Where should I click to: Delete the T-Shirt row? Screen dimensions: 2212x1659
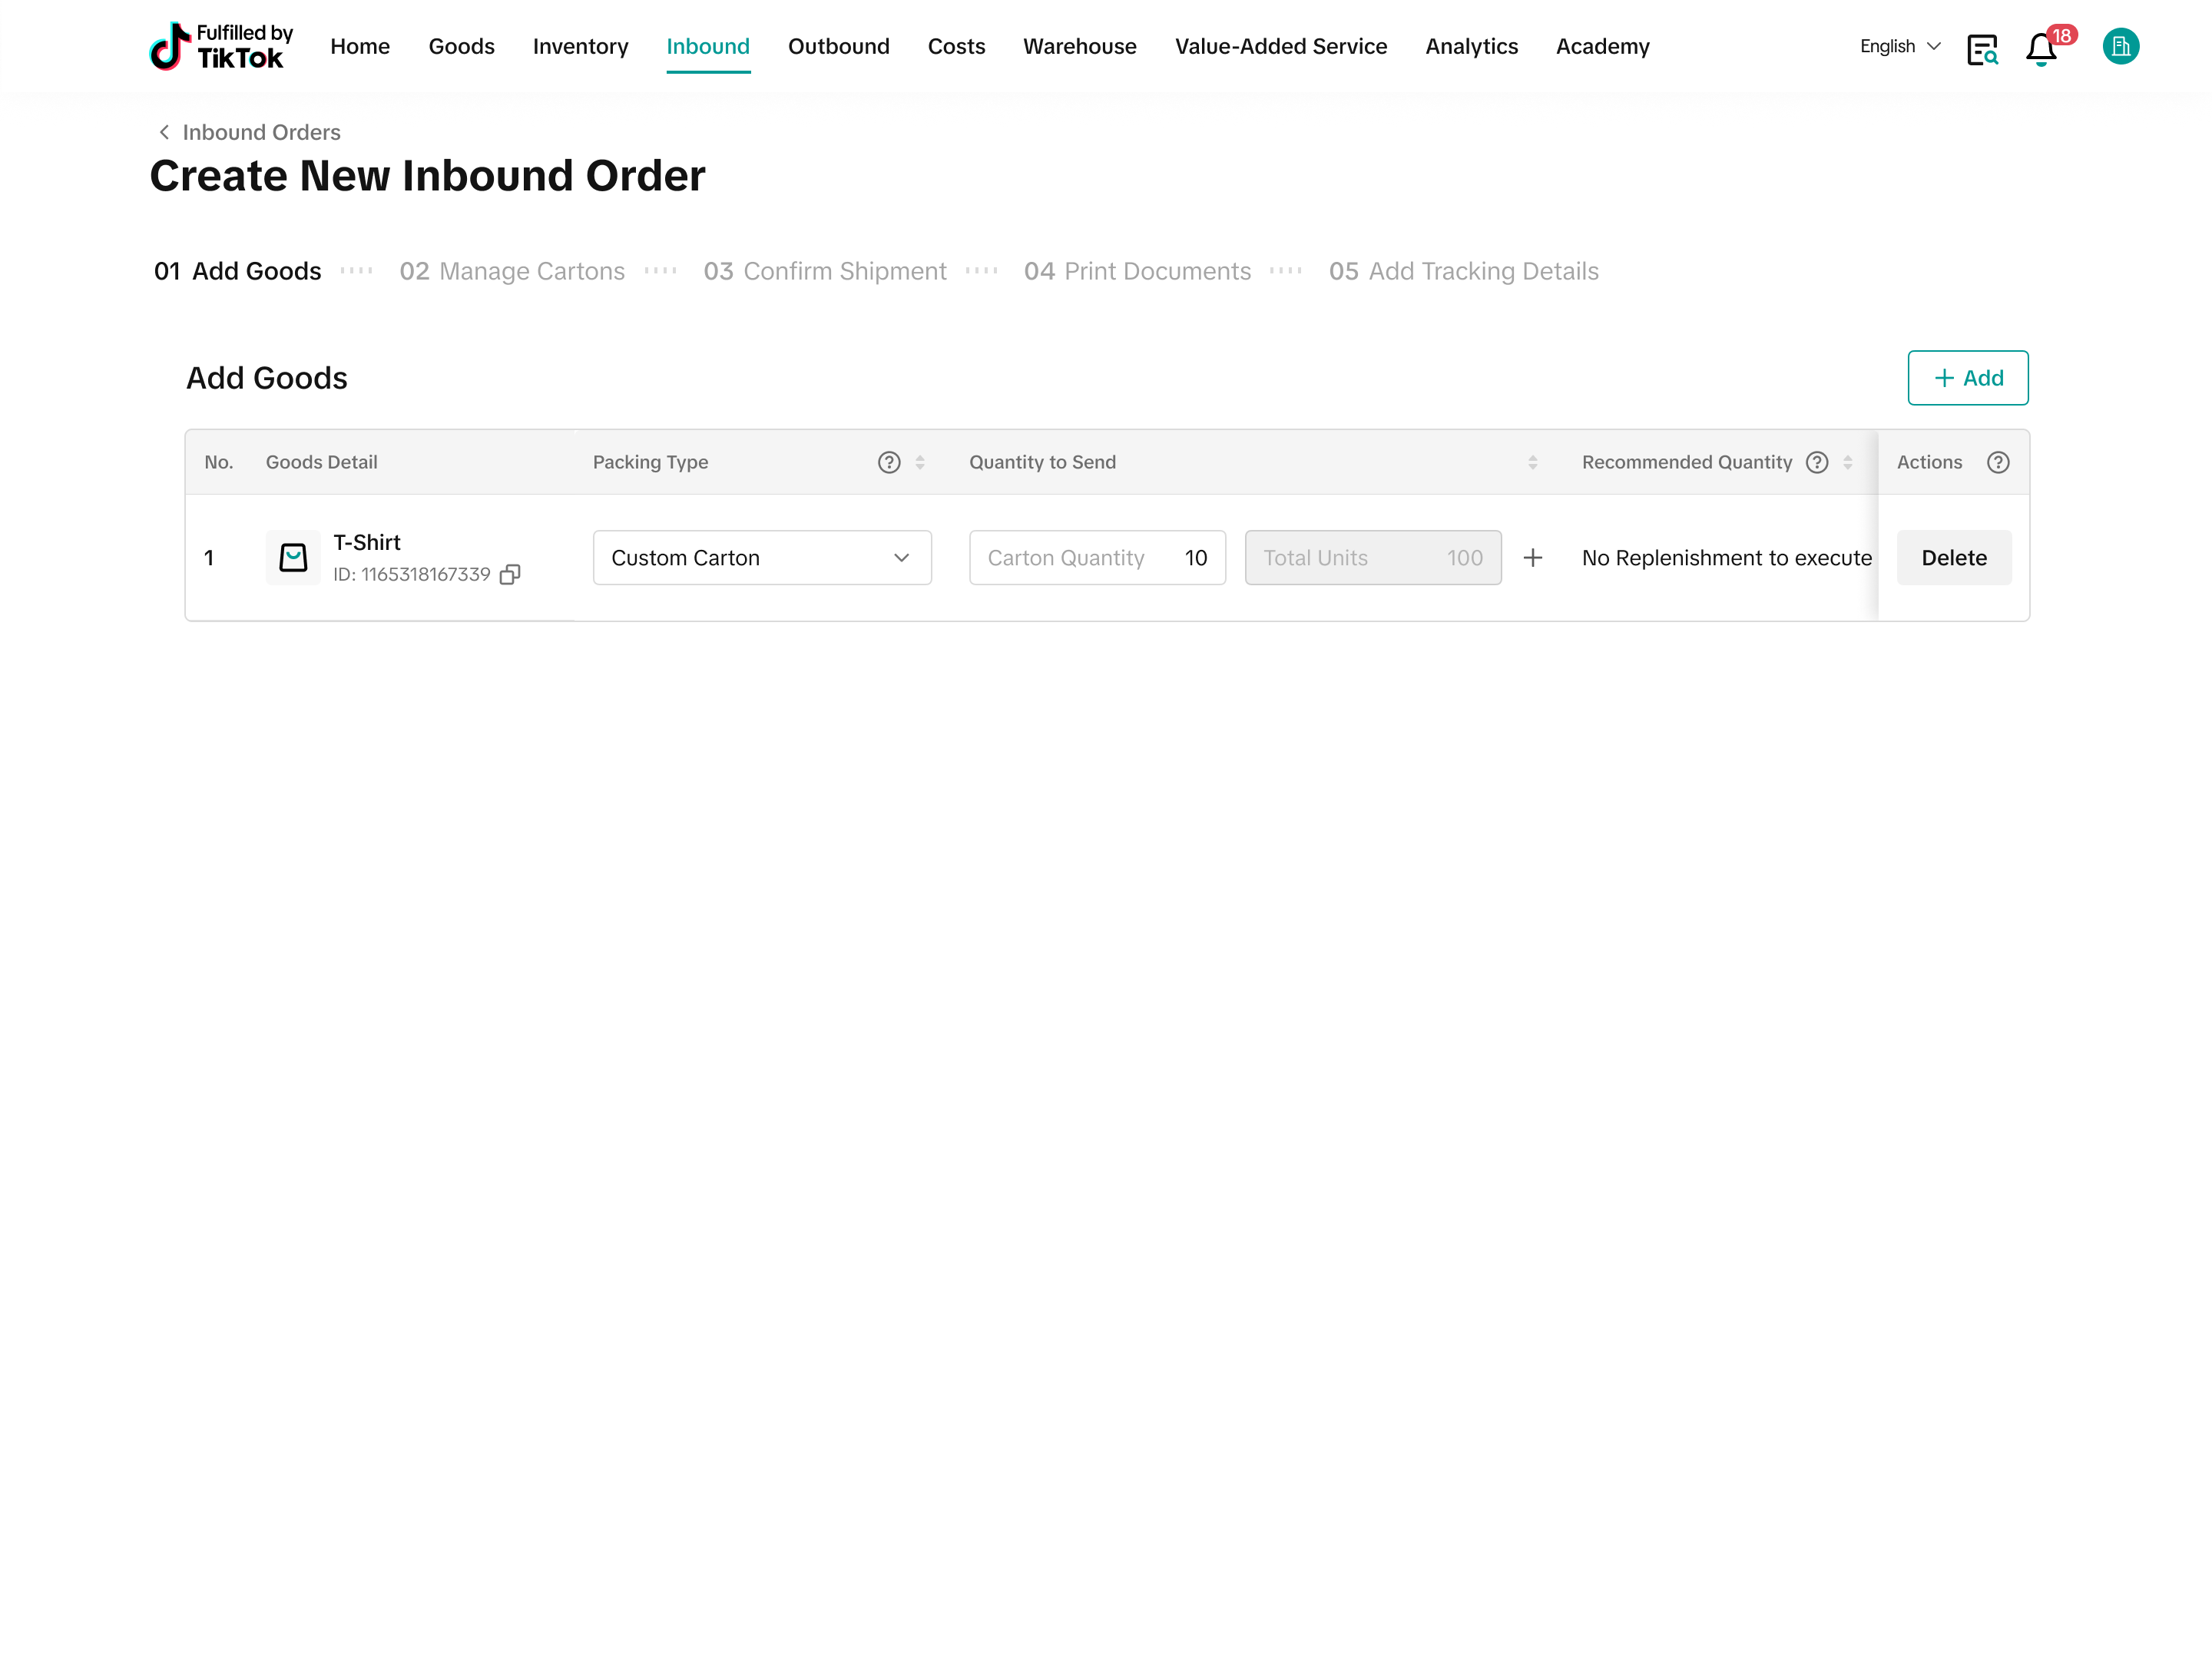click(1953, 558)
